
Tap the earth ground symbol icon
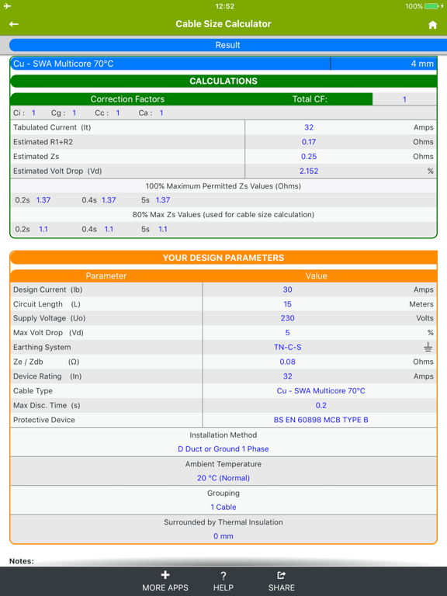coord(428,347)
